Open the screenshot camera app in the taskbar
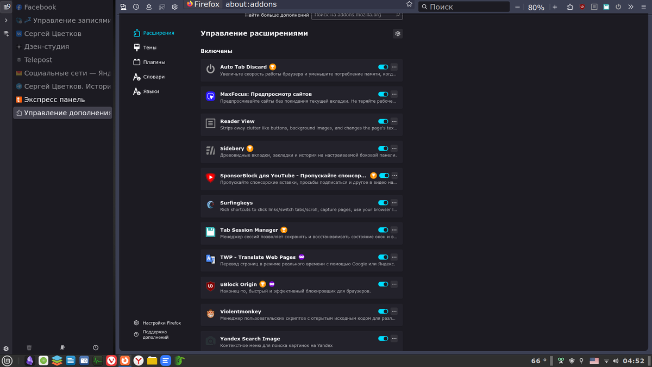The height and width of the screenshot is (367, 652). (x=84, y=360)
